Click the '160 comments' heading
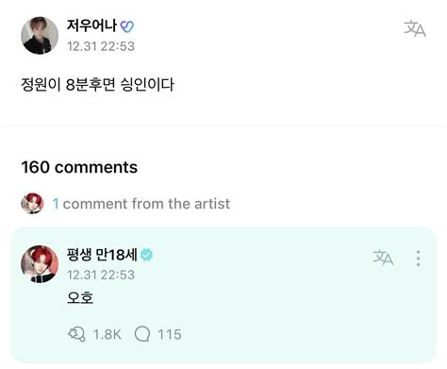The width and height of the screenshot is (447, 369). [79, 167]
